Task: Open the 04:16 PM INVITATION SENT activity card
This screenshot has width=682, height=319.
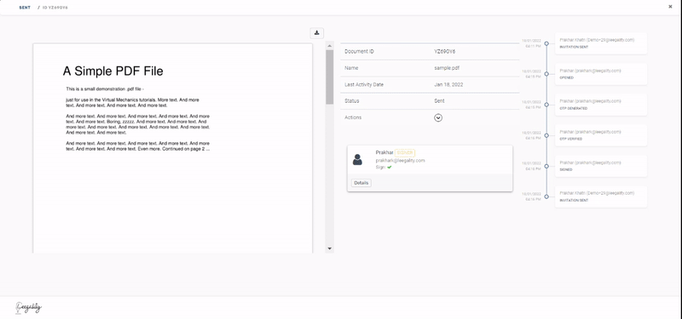Action: point(601,197)
